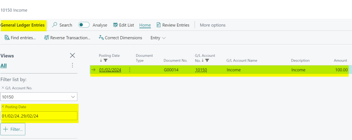Open Posting Date column filter menu
This screenshot has width=352, height=140.
[106, 61]
